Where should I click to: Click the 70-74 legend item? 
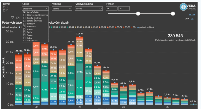(118, 27)
